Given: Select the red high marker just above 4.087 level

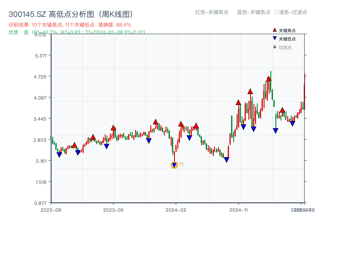Looking at the screenshot, I should [250, 92].
